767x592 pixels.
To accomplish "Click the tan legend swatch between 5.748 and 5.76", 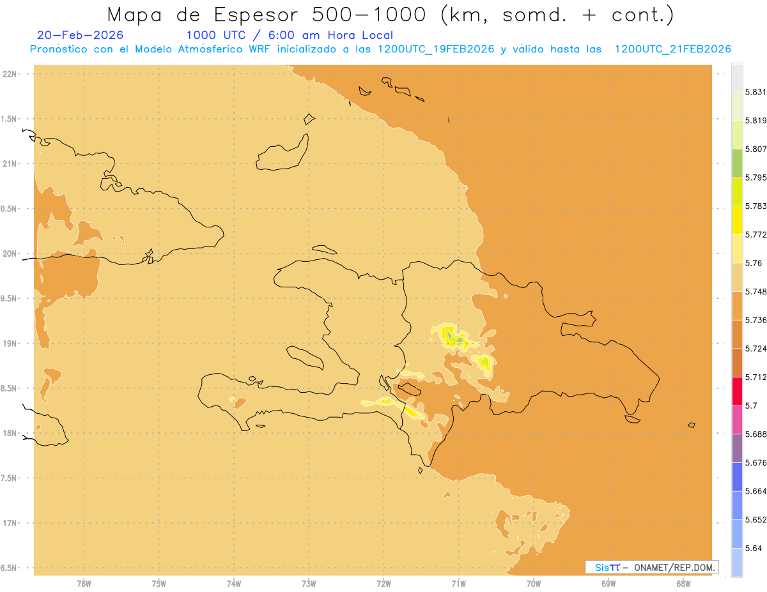I will 737,277.
